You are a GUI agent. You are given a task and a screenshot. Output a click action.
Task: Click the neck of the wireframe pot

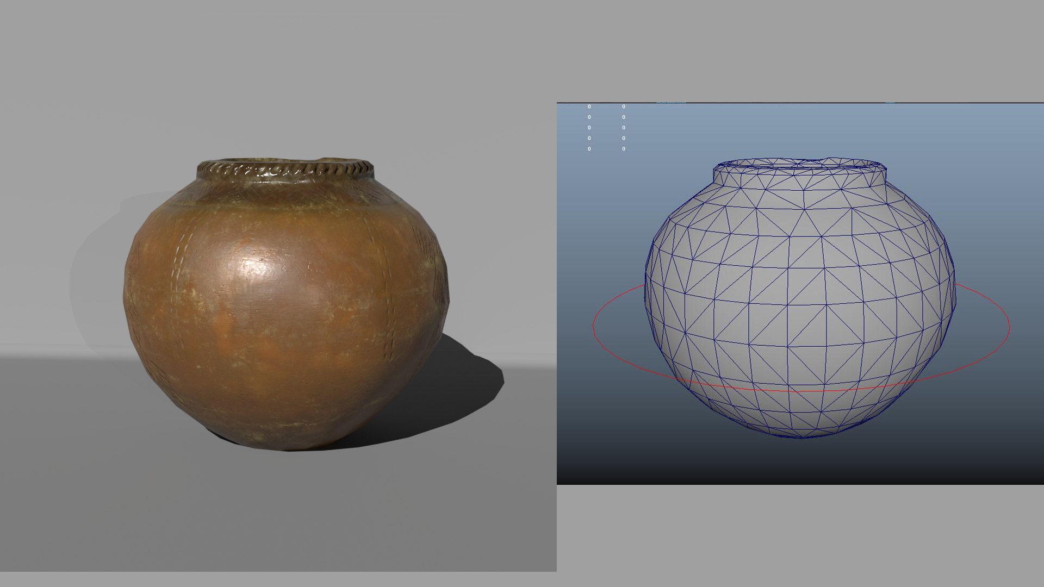[x=799, y=178]
